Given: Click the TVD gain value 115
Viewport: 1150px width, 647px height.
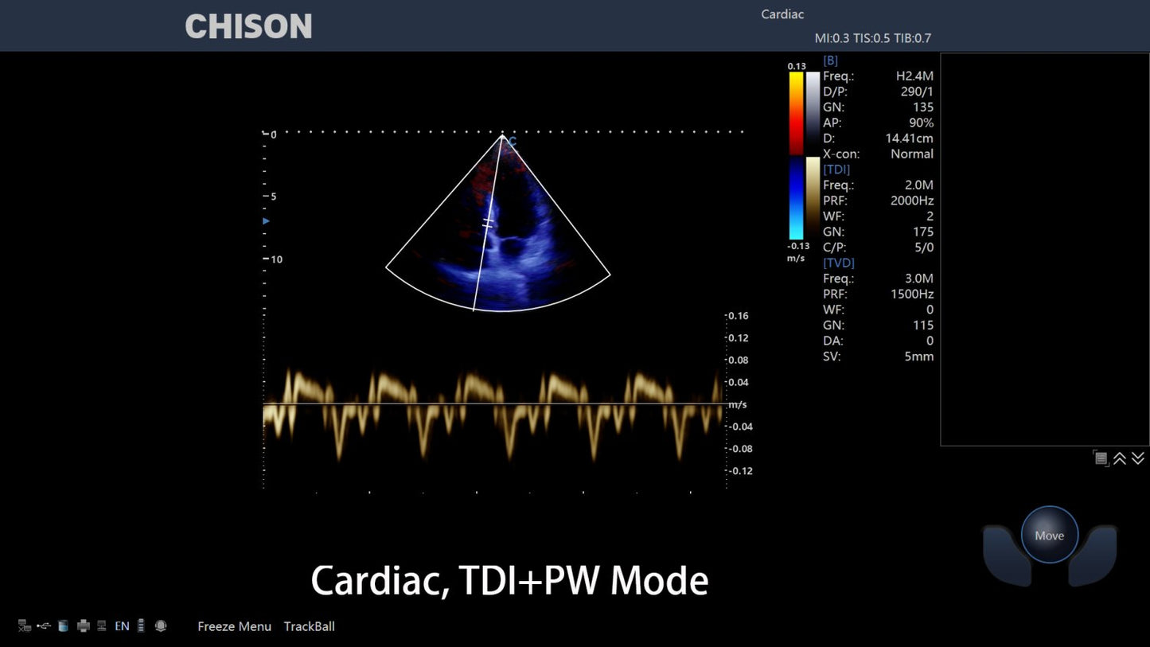Looking at the screenshot, I should click(x=923, y=325).
